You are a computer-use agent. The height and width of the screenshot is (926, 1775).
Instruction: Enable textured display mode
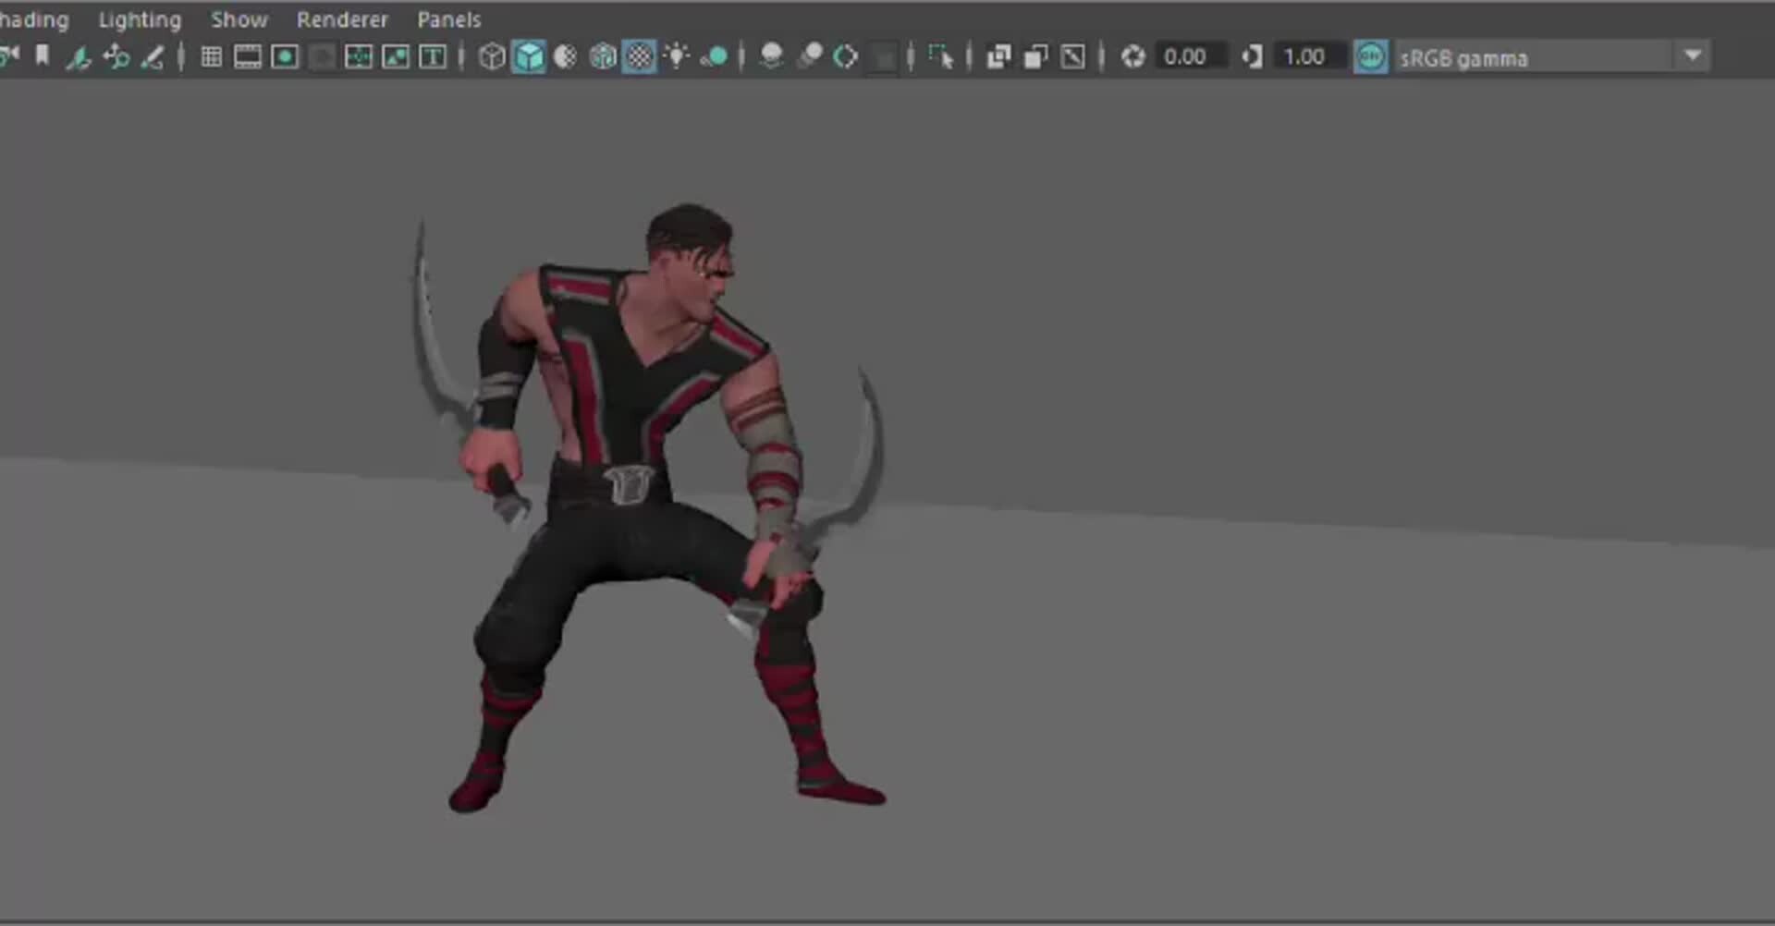tap(639, 56)
